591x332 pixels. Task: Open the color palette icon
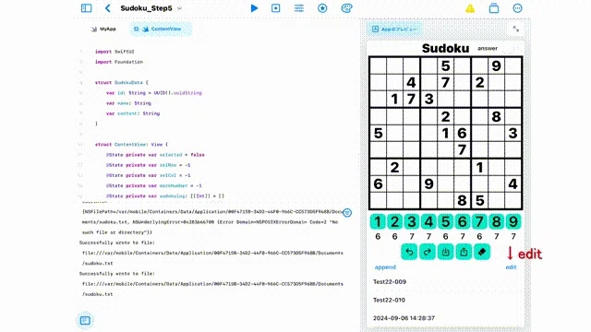coord(346,8)
